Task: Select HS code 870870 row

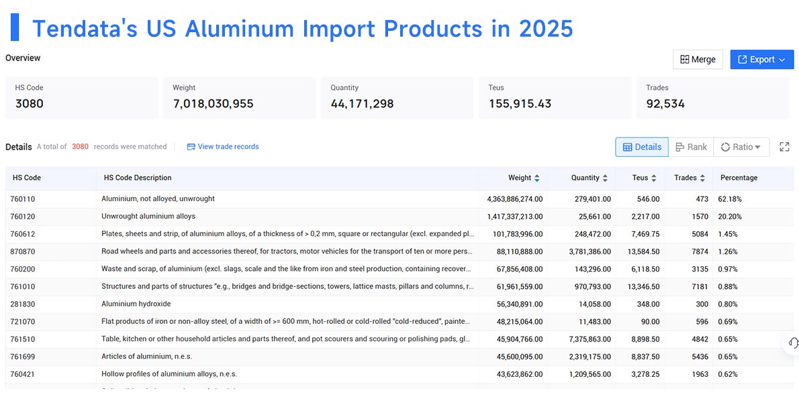Action: (x=399, y=251)
